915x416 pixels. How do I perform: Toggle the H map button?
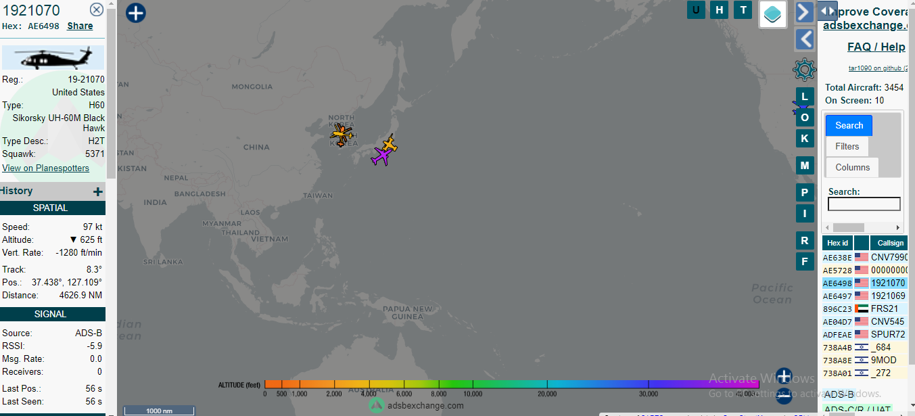tap(720, 9)
